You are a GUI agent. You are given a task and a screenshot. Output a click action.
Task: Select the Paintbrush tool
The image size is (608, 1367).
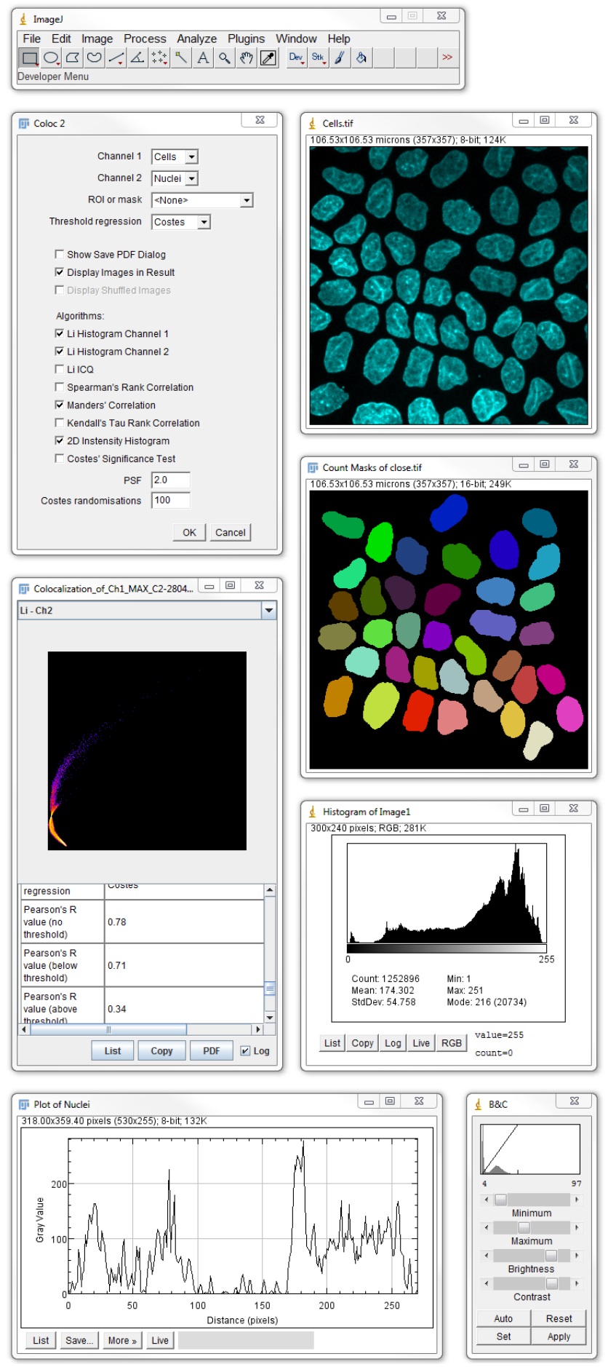tap(340, 58)
